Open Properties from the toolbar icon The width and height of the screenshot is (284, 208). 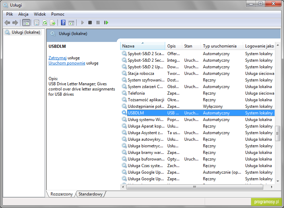pyautogui.click(x=37, y=23)
